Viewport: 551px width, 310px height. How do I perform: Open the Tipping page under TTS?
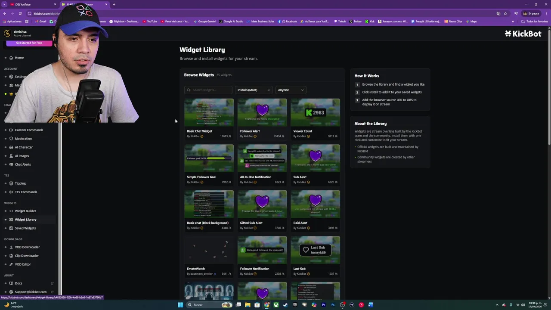point(20,183)
